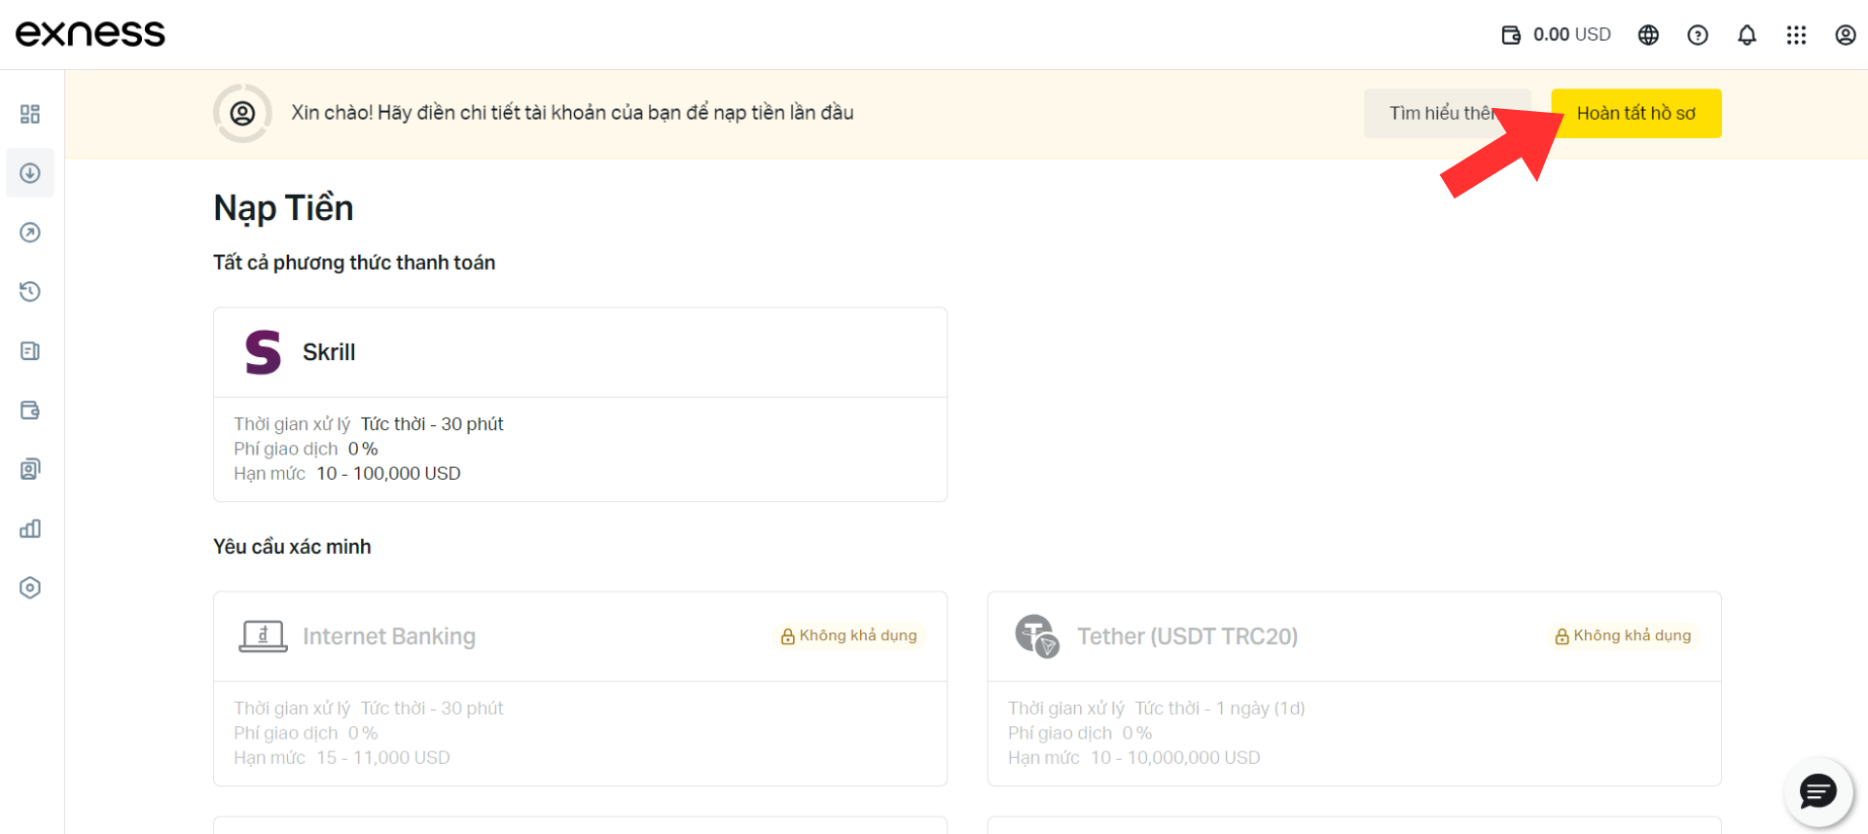Open the language globe selector

point(1648,35)
